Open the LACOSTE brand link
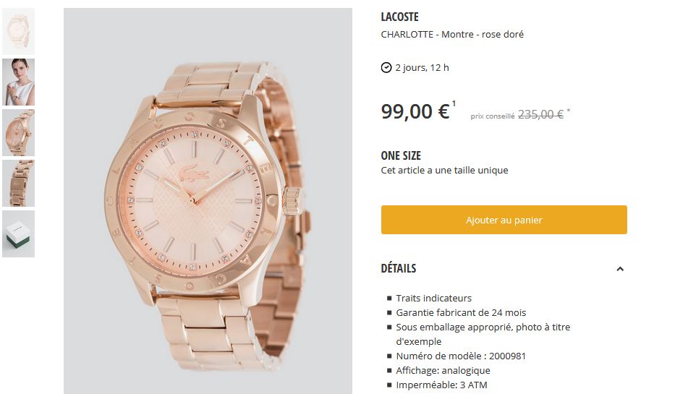This screenshot has width=675, height=394. point(399,17)
